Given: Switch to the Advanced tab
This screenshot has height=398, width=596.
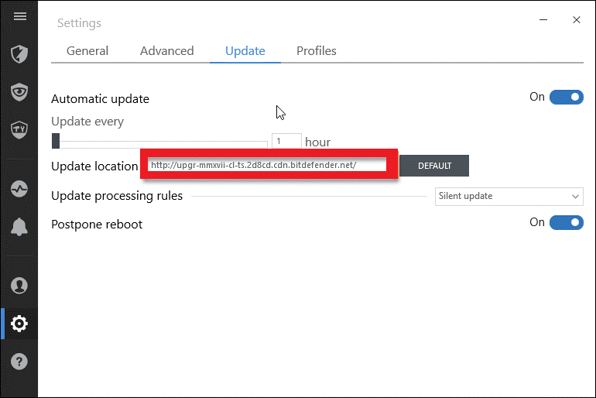Looking at the screenshot, I should point(167,51).
